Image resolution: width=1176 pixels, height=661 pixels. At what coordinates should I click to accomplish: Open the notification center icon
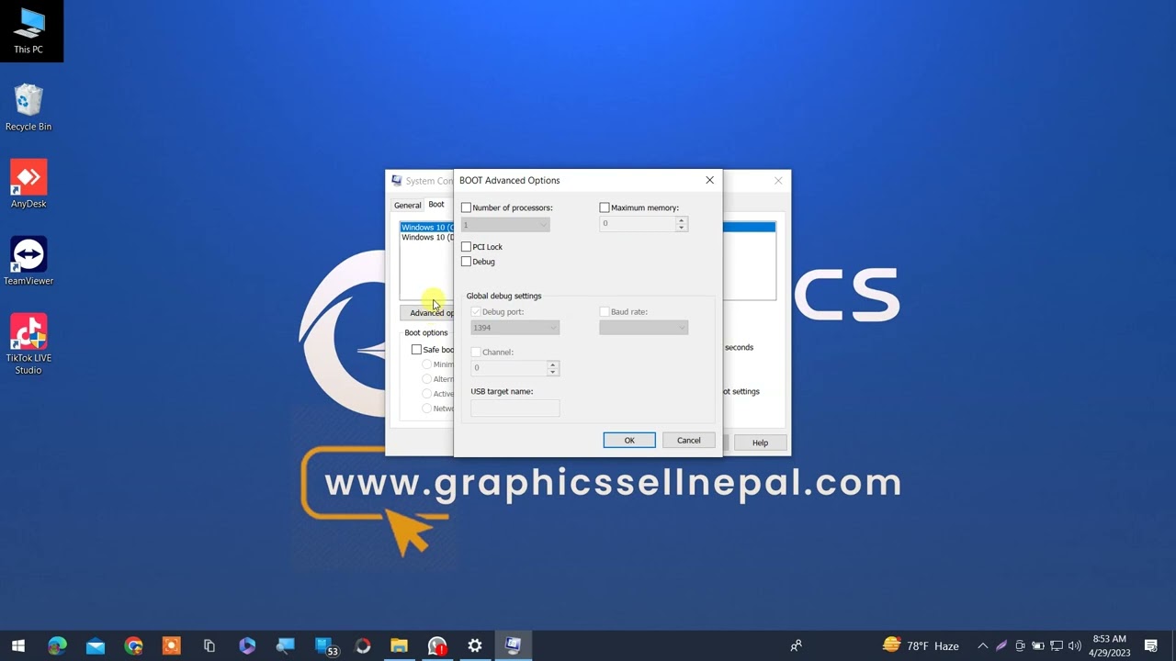tap(1151, 646)
